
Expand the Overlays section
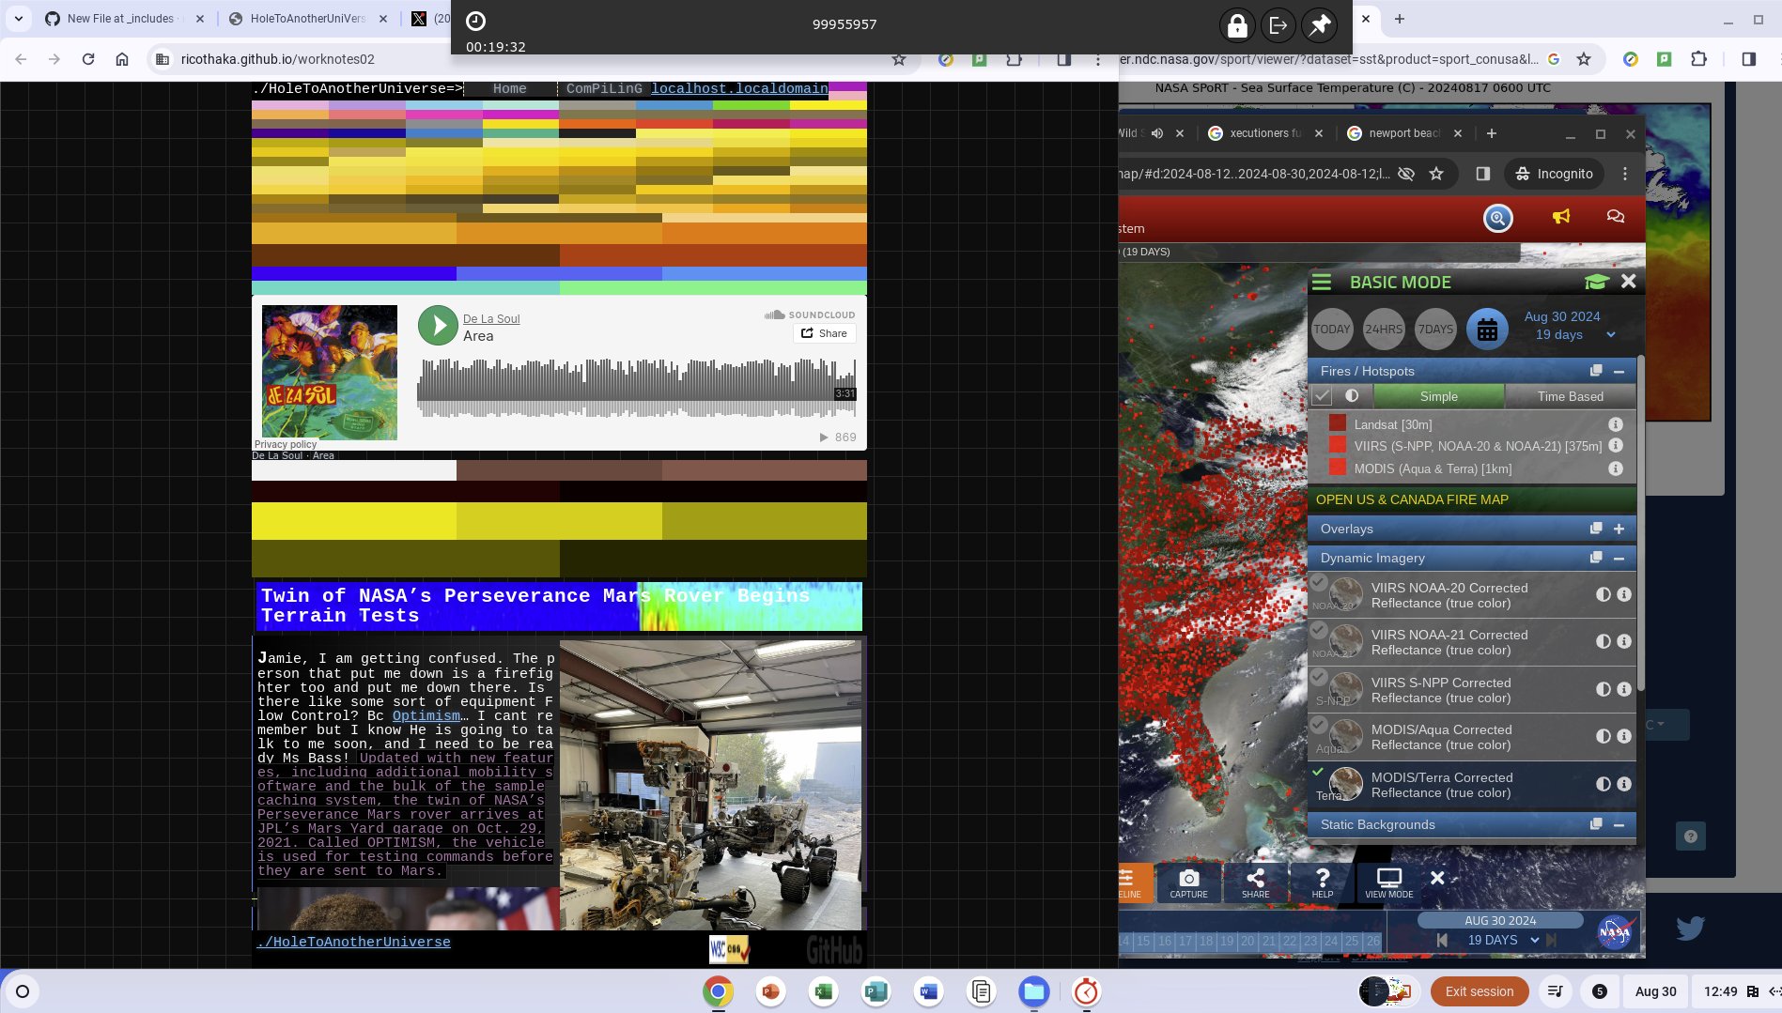click(x=1619, y=529)
